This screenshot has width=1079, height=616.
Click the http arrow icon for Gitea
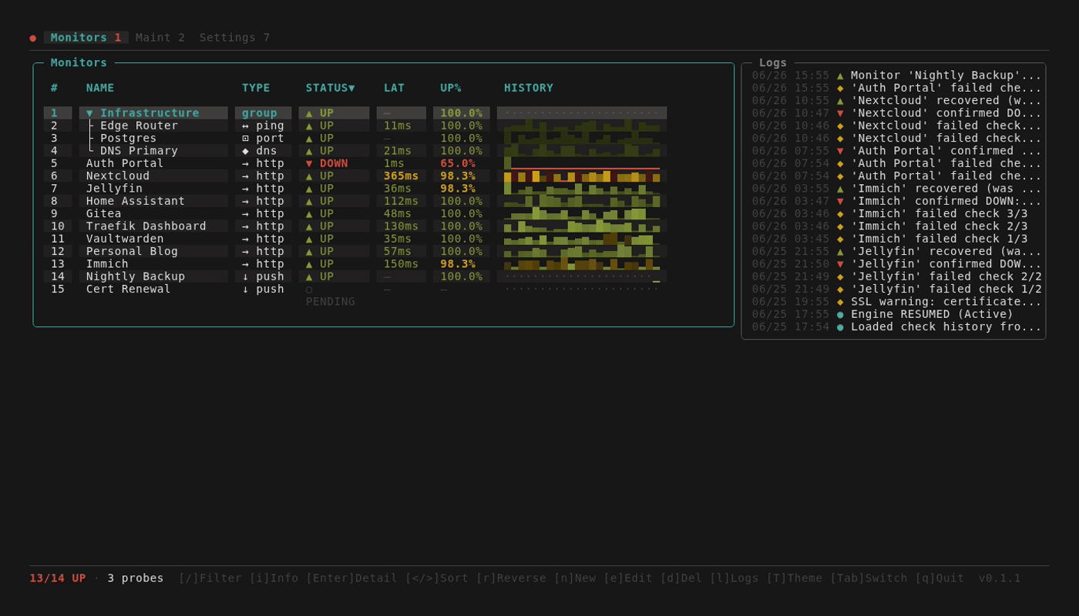pos(246,214)
